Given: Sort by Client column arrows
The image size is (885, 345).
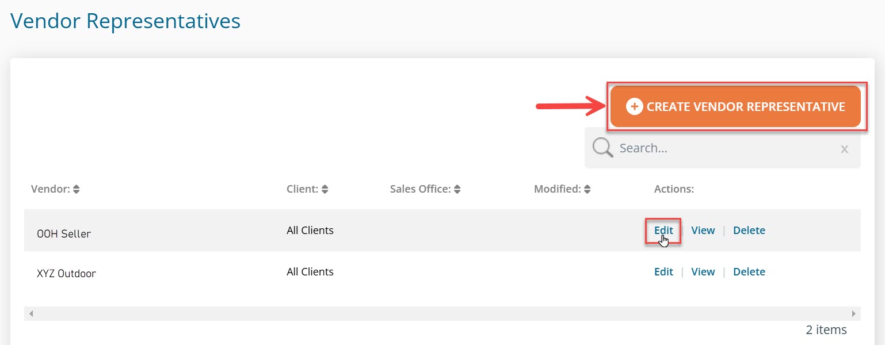Looking at the screenshot, I should point(325,189).
